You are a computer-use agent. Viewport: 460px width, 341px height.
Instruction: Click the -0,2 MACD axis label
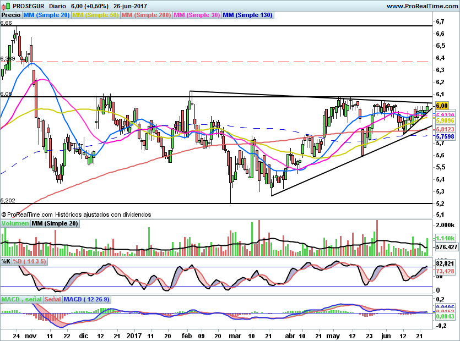pos(441,326)
